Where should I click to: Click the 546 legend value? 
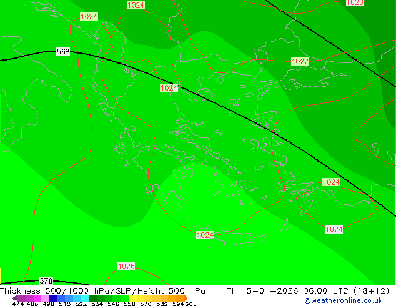coord(114,304)
